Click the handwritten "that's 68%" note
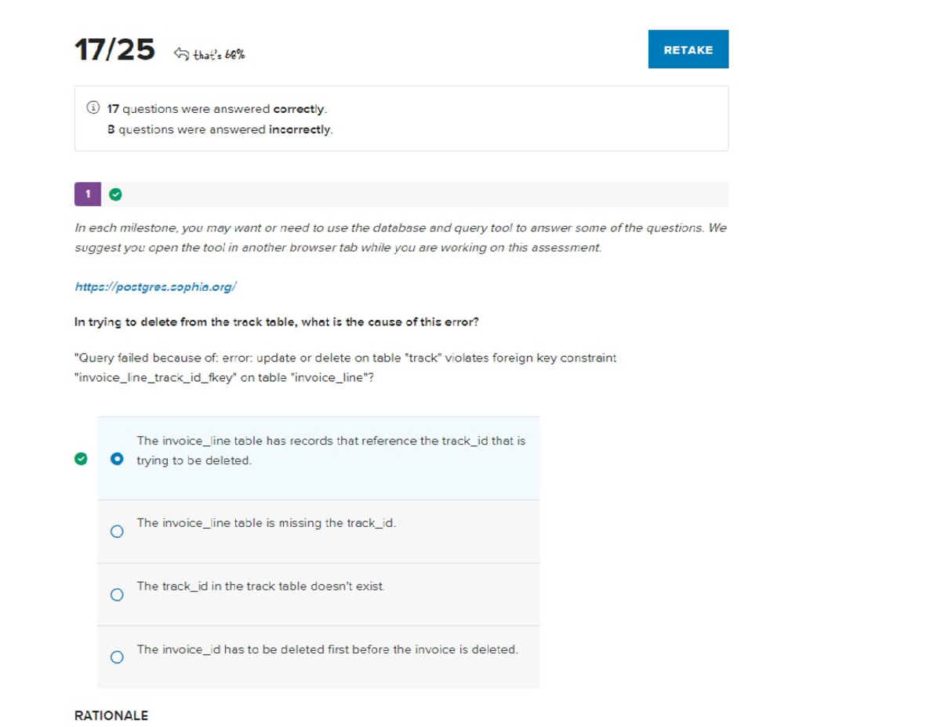 [219, 54]
